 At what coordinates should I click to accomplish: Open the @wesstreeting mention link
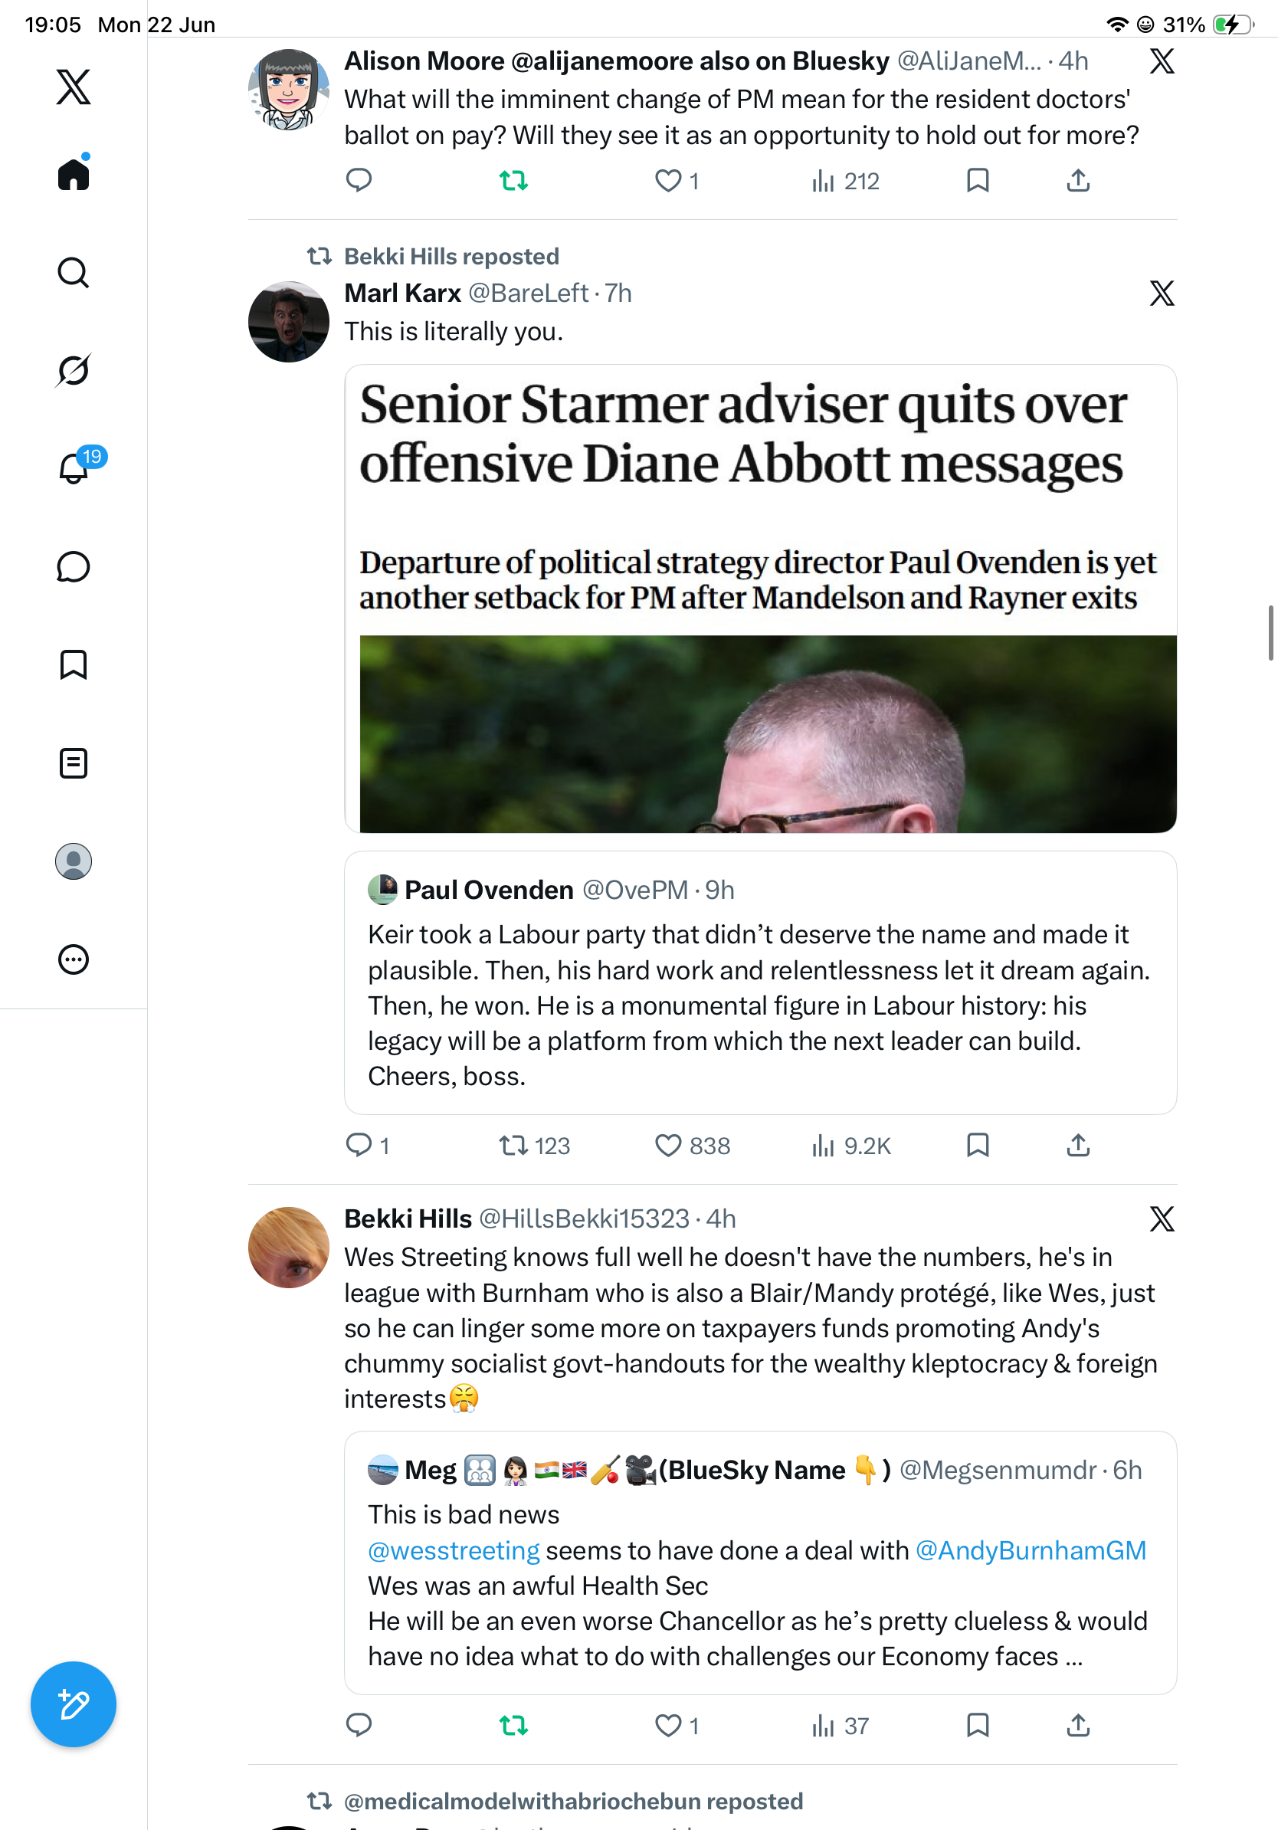click(x=454, y=1550)
